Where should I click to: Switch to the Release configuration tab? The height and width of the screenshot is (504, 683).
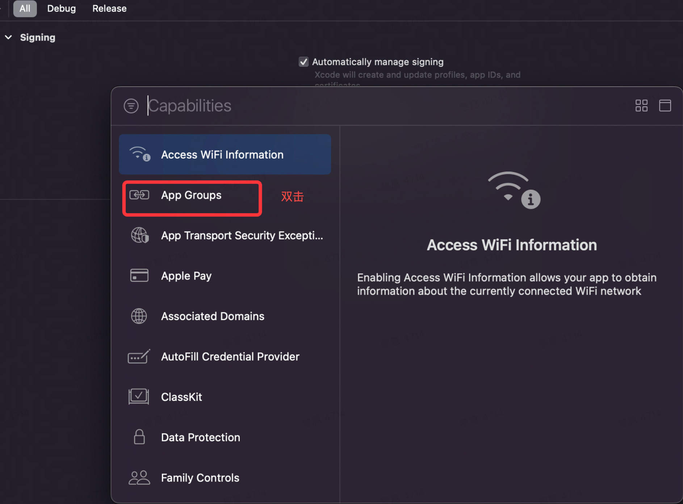click(109, 8)
